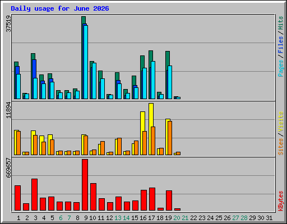This screenshot has height=224, width=287.
Task: Click weekend day 28 label
Action: point(244,218)
